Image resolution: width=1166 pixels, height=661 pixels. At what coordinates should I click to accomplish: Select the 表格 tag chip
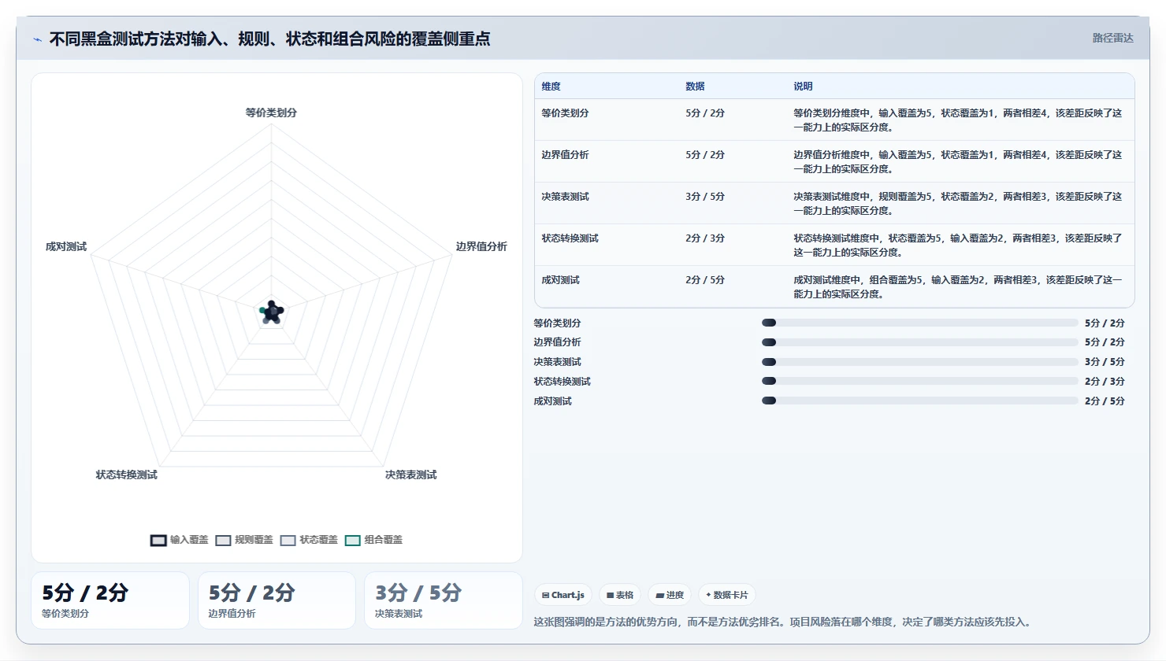620,595
